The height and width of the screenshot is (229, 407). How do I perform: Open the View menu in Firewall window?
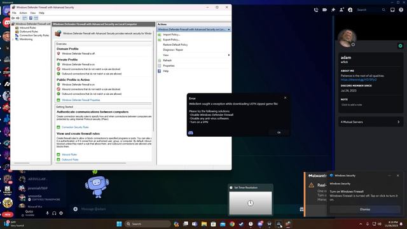click(32, 13)
